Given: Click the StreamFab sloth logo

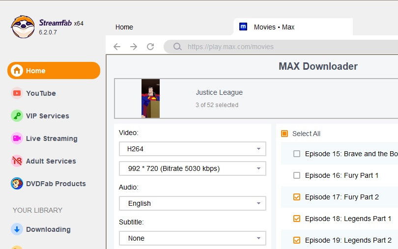Looking at the screenshot, I should pos(23,27).
